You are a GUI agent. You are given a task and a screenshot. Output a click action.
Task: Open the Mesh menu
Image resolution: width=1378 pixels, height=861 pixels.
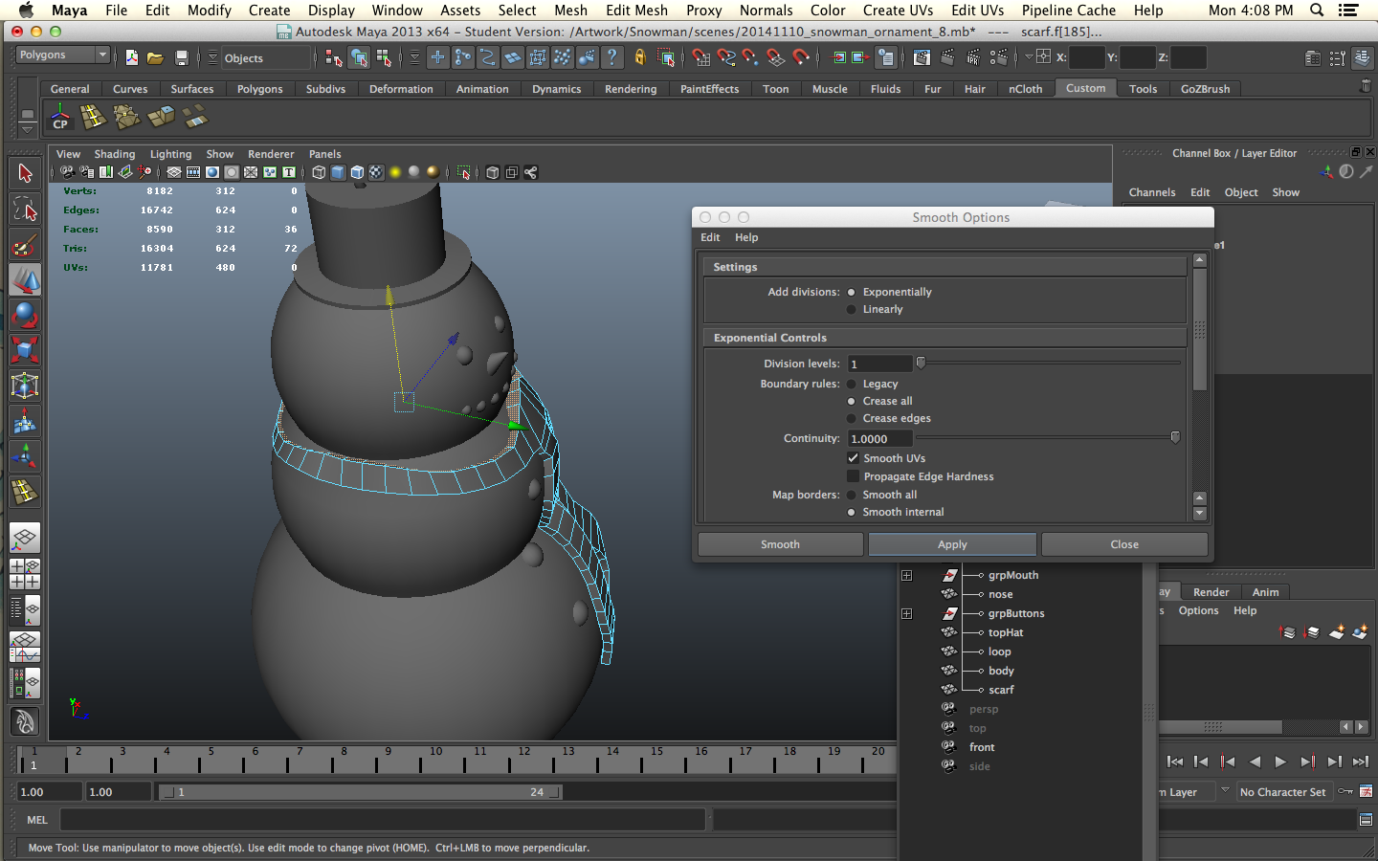tap(571, 11)
